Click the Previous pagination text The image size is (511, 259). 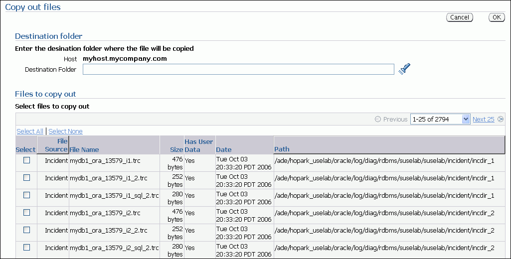pos(395,119)
